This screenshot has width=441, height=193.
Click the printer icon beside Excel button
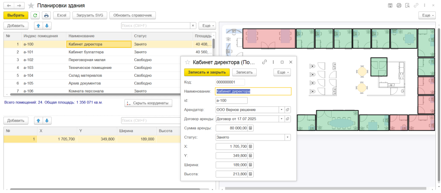click(47, 15)
